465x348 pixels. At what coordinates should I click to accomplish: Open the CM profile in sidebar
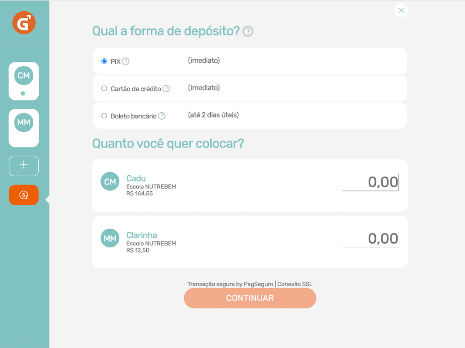click(x=24, y=81)
